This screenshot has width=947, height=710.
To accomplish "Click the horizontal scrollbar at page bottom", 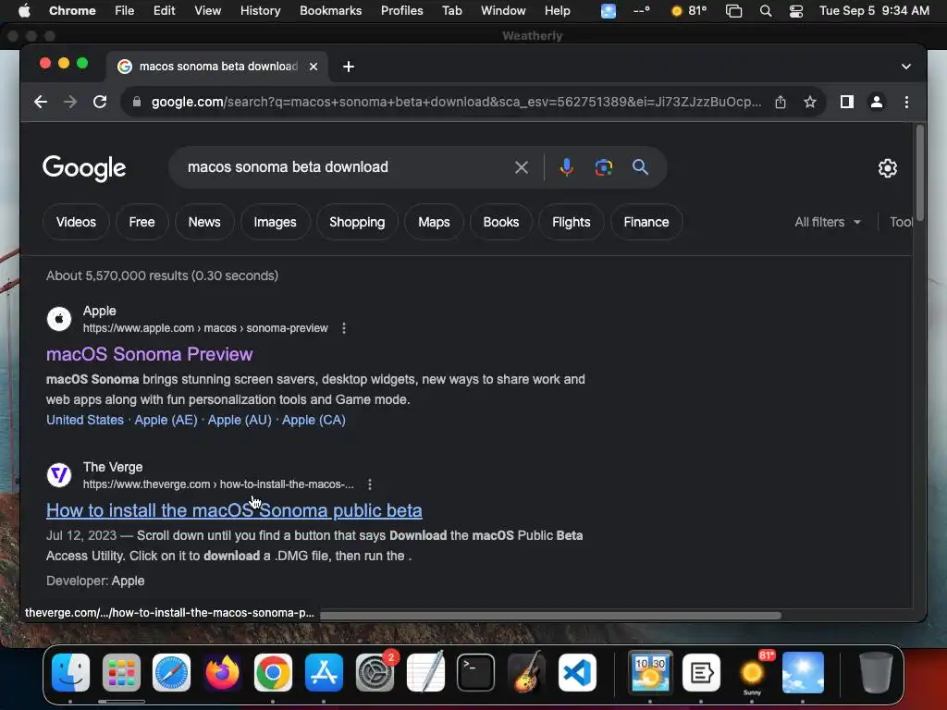I will click(550, 615).
